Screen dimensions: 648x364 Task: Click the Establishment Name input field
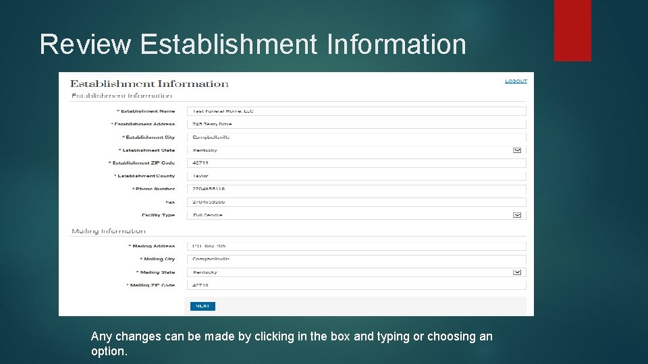356,111
